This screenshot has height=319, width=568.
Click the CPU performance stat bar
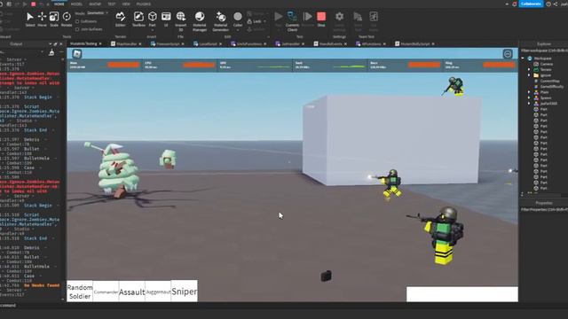pyautogui.click(x=179, y=65)
